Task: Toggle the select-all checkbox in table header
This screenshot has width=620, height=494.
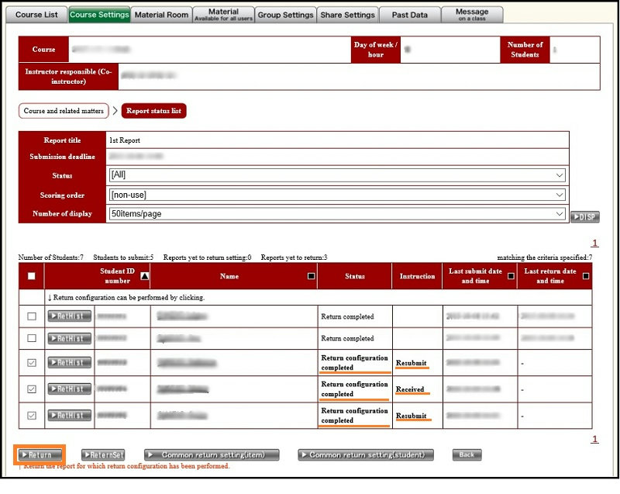Action: coord(31,276)
